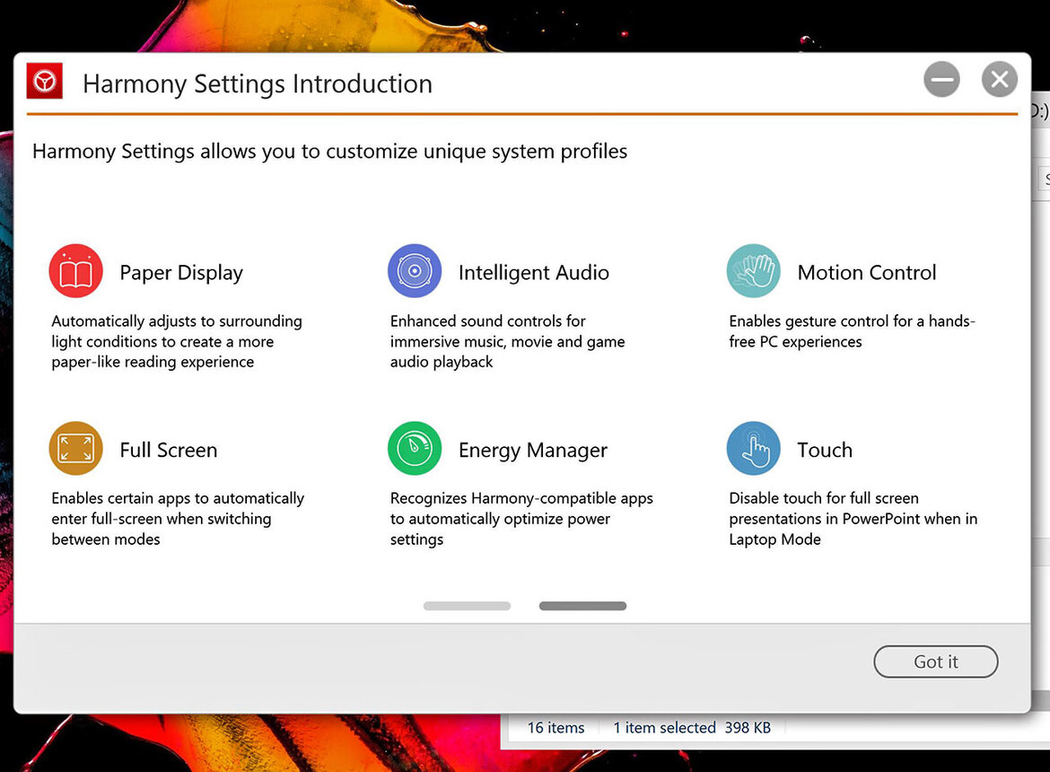Click the Full Screen expand-arrows icon
1050x772 pixels.
click(x=75, y=449)
